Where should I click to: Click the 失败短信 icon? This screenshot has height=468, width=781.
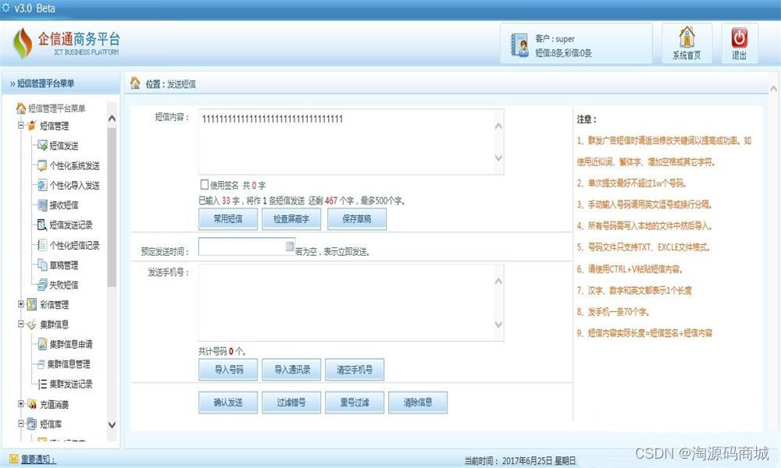click(x=42, y=285)
